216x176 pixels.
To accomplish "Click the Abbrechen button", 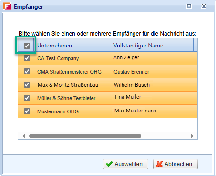I will coord(175,164).
